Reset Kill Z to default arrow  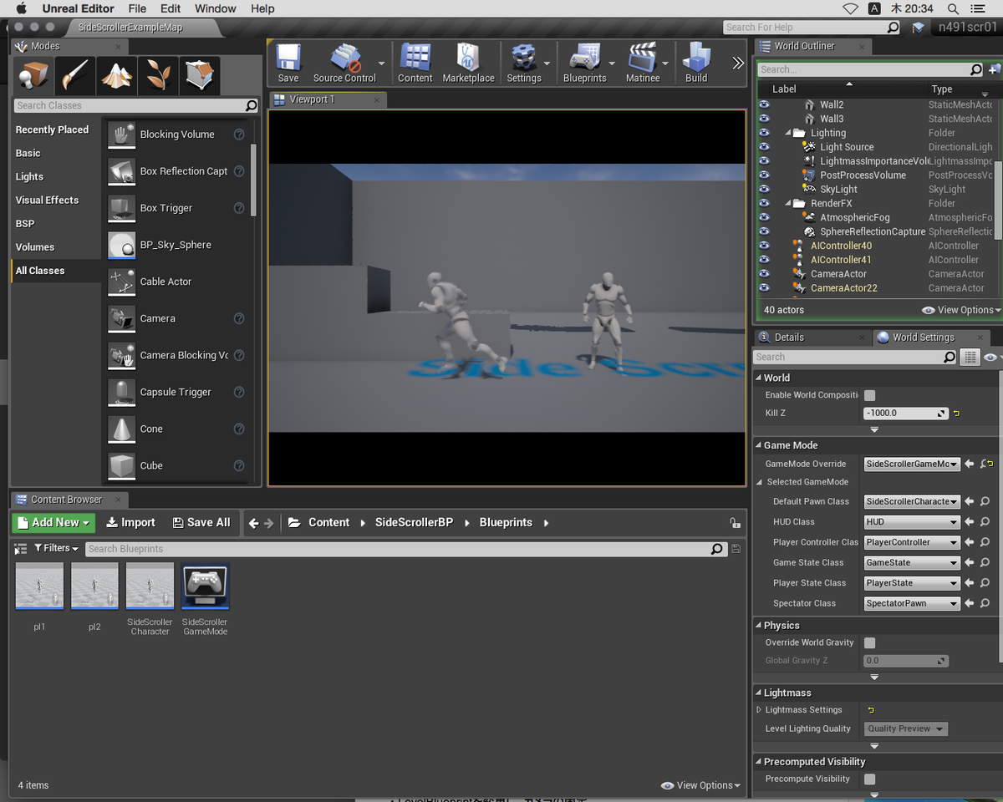pos(956,414)
